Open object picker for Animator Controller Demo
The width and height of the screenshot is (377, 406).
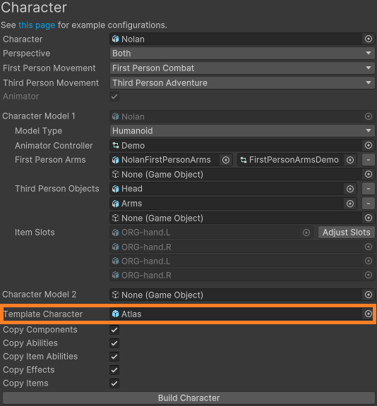point(369,145)
